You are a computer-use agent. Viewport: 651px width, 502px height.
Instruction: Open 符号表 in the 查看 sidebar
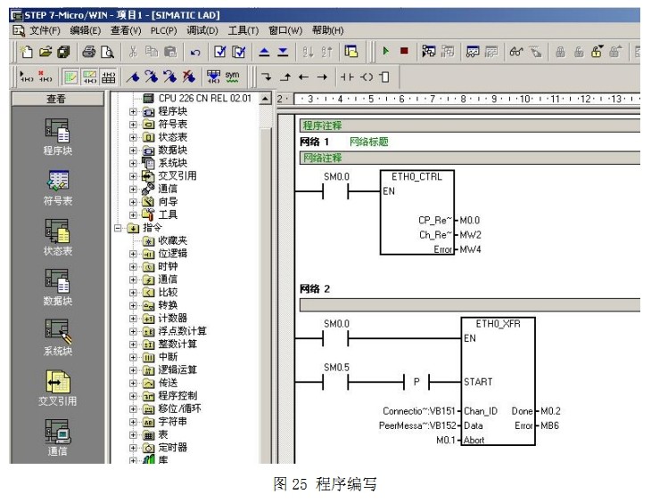coord(57,188)
